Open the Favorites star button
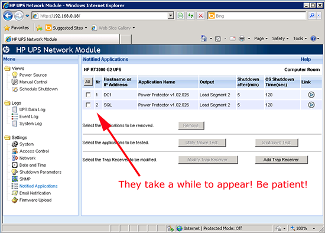This screenshot has height=233, width=325. [x=17, y=28]
